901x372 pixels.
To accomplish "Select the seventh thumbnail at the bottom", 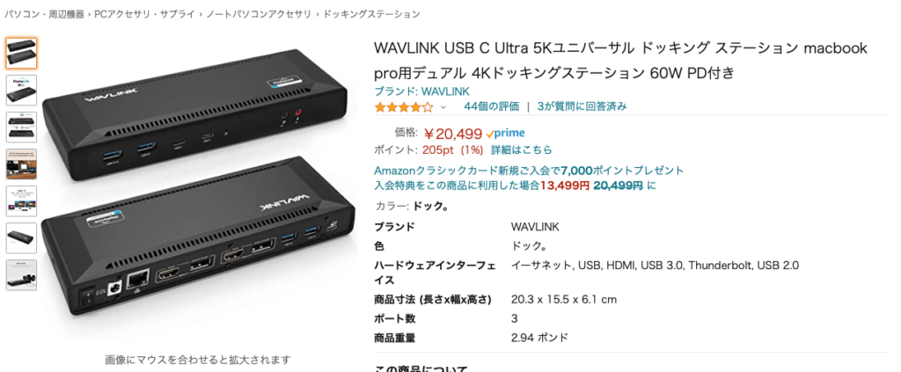I will (21, 275).
